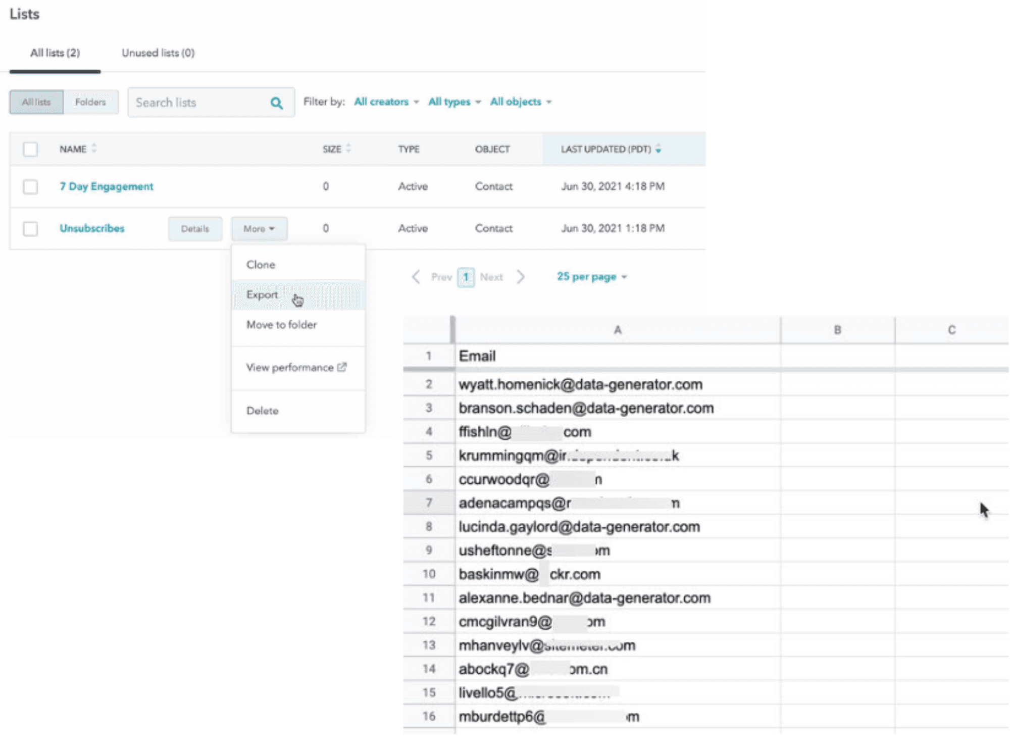Sort by Size column arrows
1010x750 pixels.
coord(348,149)
